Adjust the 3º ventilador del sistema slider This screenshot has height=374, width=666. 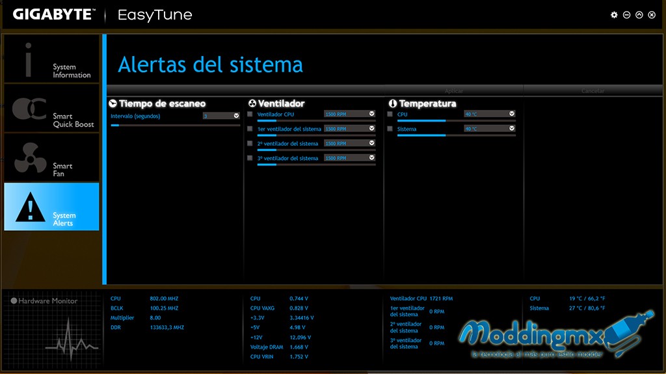(317, 165)
